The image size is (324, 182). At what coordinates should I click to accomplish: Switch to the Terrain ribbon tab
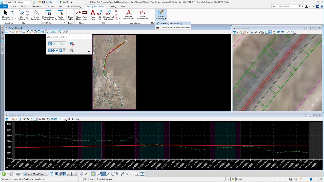pos(24,6)
